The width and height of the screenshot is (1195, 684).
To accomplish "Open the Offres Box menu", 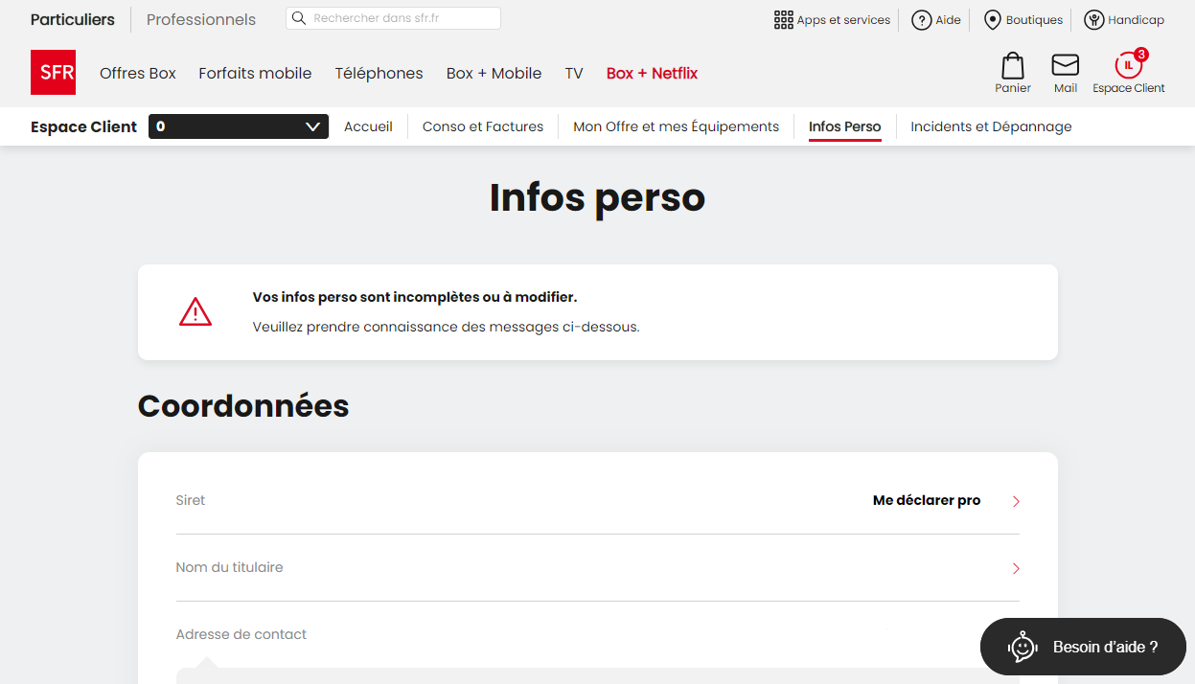I will [138, 73].
